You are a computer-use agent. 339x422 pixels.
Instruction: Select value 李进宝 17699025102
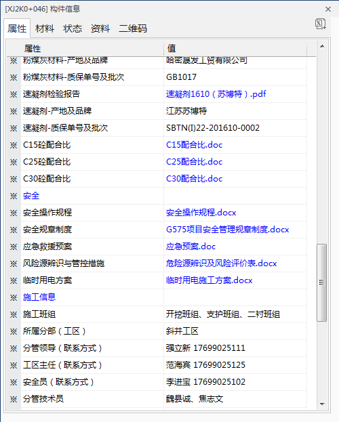(x=205, y=382)
